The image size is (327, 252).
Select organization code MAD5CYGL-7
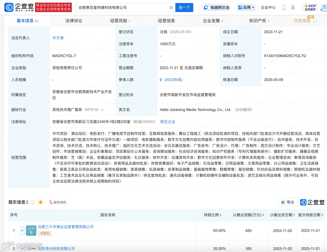click(64, 56)
